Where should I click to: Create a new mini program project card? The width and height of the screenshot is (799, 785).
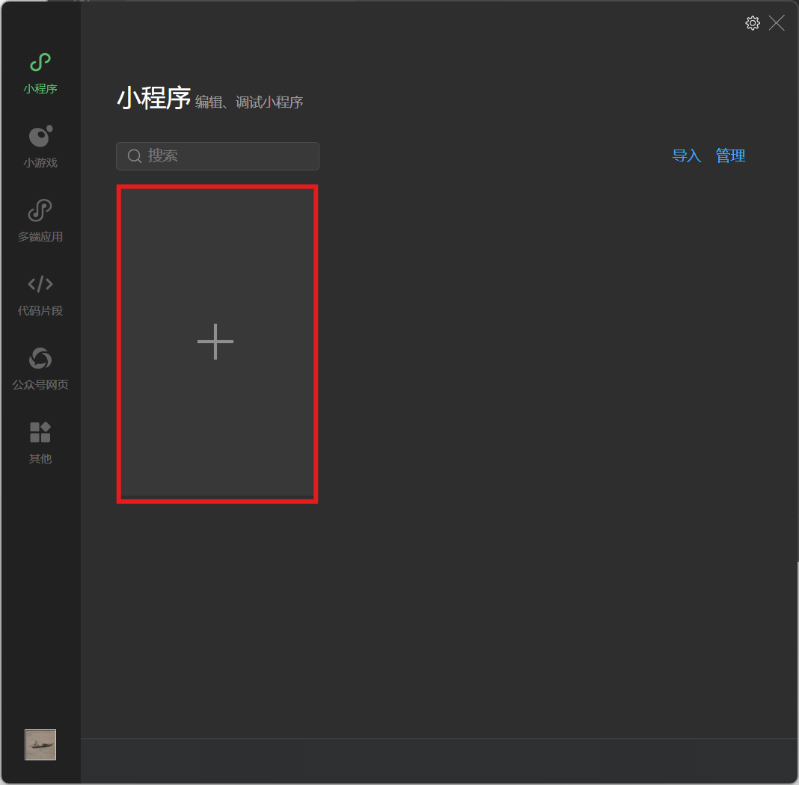tap(217, 344)
